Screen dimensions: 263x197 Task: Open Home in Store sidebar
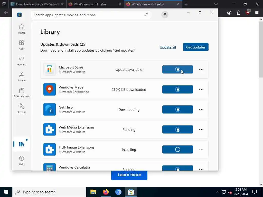click(22, 29)
